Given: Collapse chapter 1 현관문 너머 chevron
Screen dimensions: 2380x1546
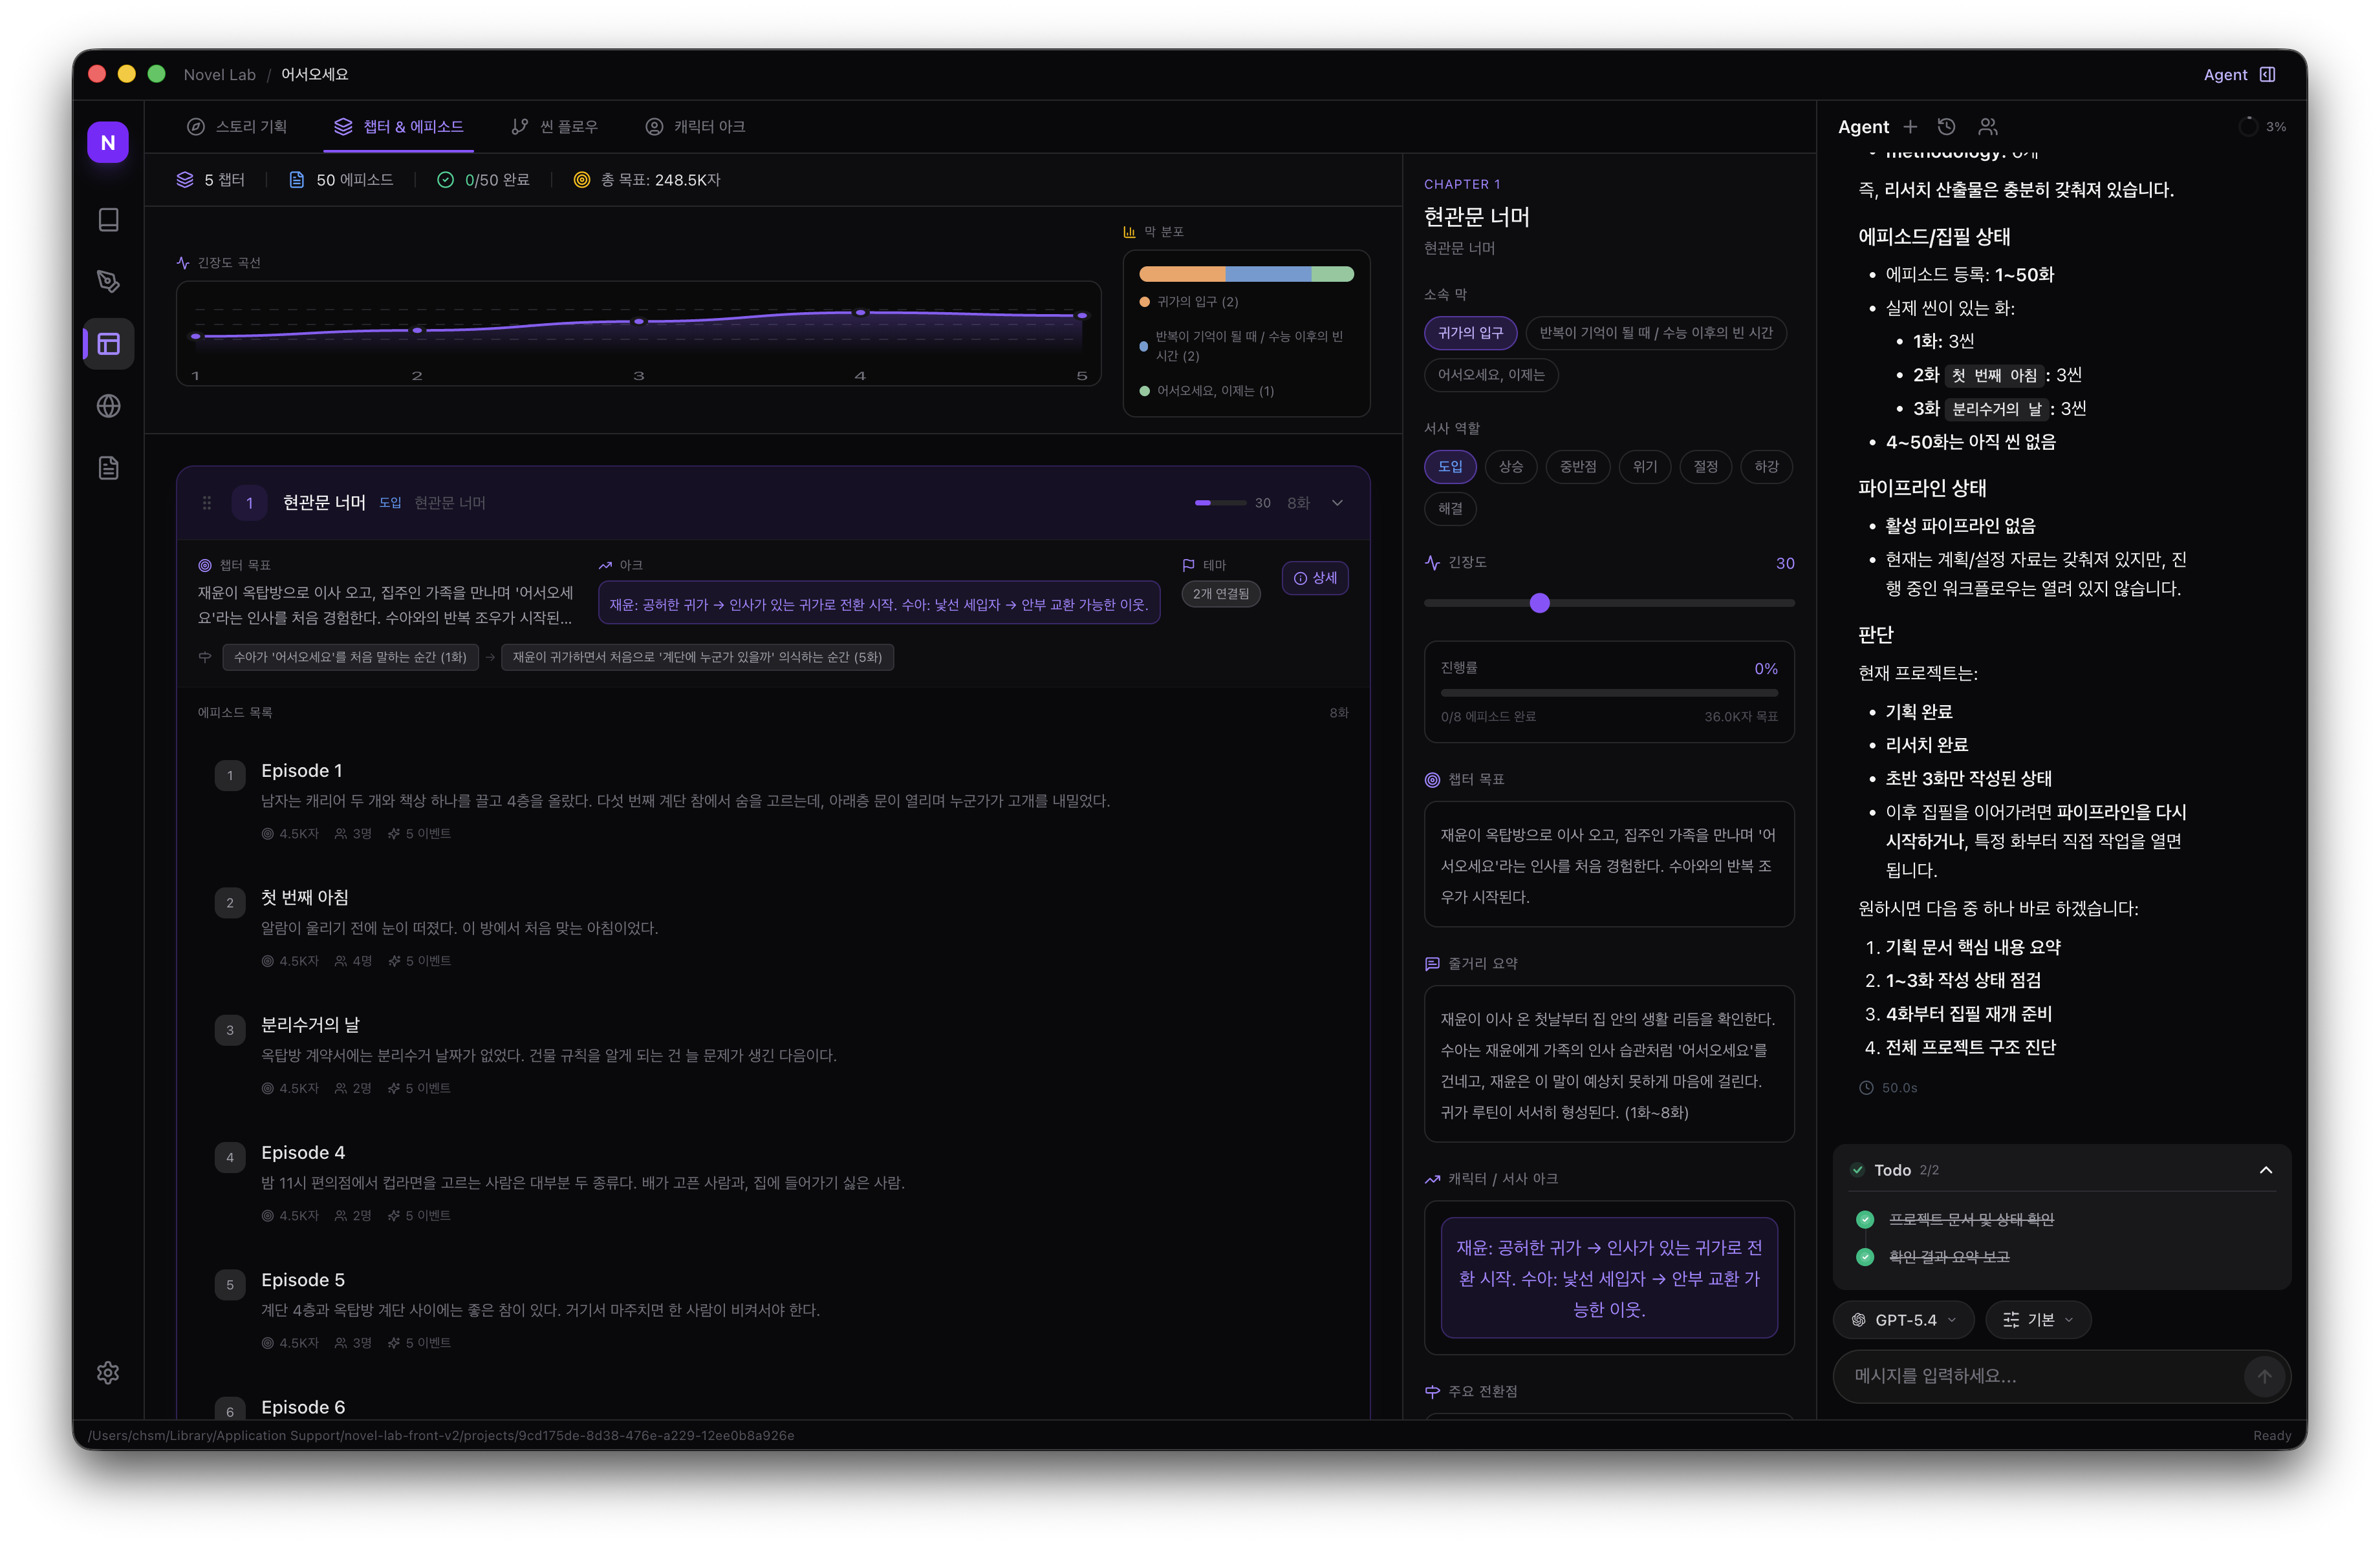Looking at the screenshot, I should (x=1337, y=503).
